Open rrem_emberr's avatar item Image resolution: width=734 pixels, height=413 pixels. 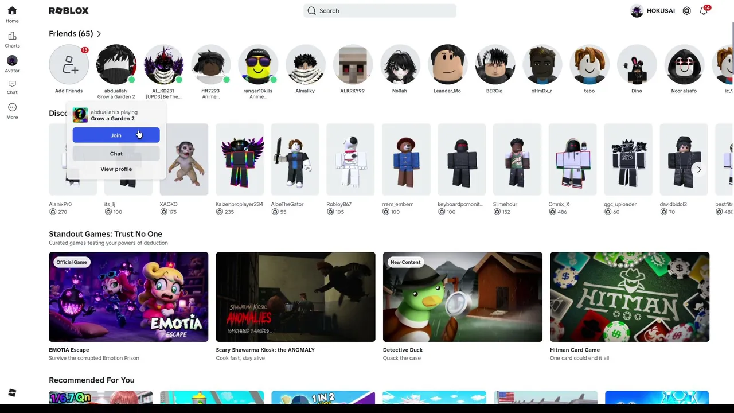pyautogui.click(x=407, y=159)
